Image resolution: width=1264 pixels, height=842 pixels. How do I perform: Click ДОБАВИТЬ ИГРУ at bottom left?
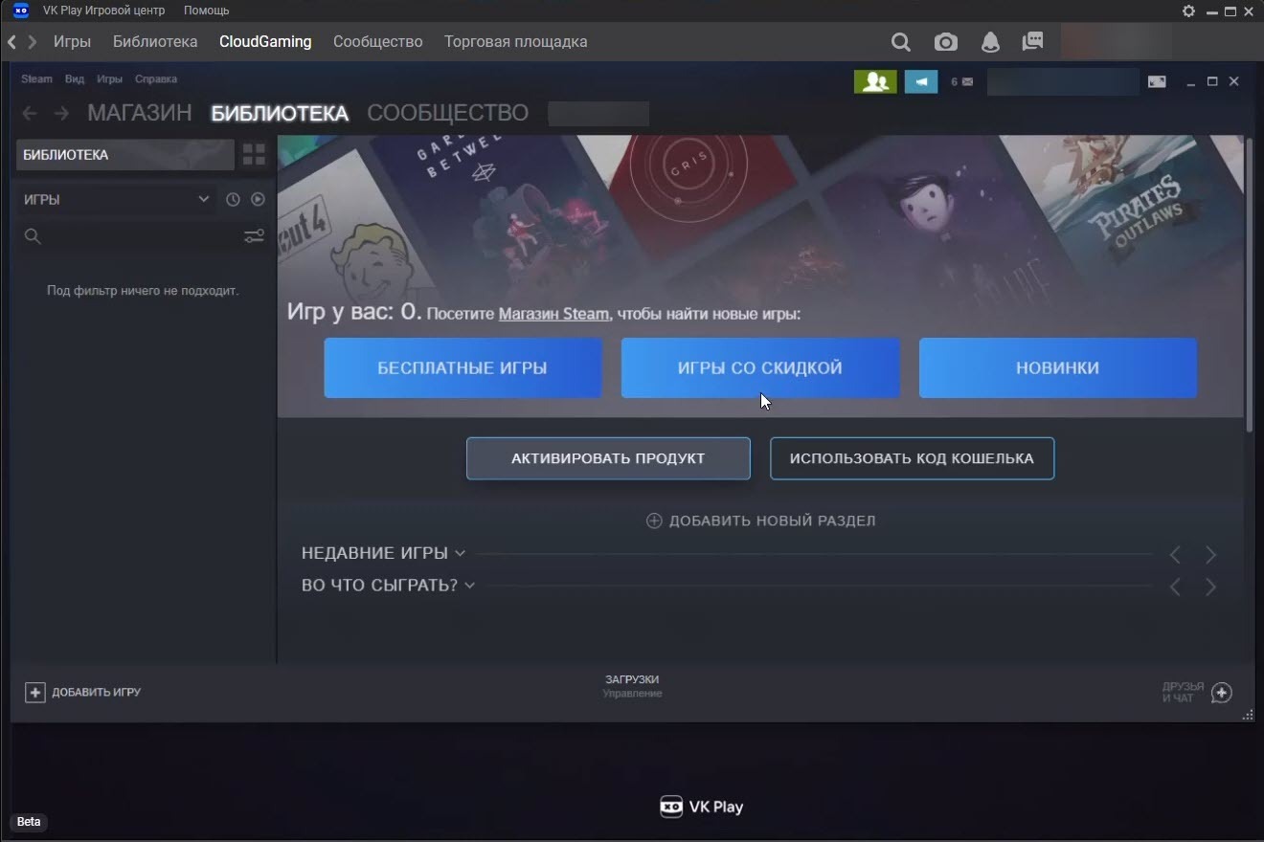click(96, 692)
